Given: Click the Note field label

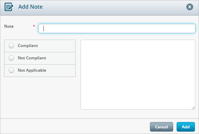Looking at the screenshot, I should pyautogui.click(x=9, y=26).
